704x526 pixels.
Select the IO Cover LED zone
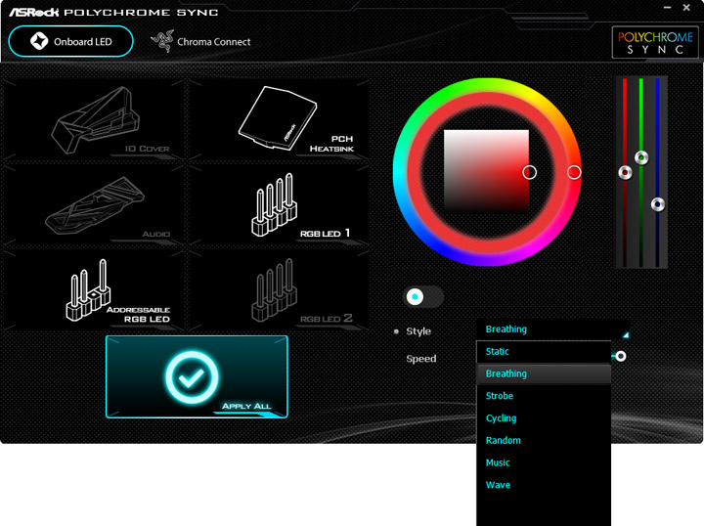tap(94, 119)
